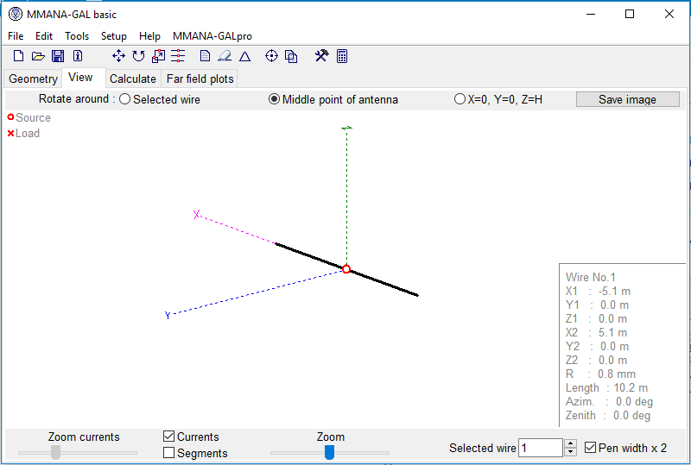Click the four-arrow move wires icon
This screenshot has height=465, width=691.
click(118, 56)
